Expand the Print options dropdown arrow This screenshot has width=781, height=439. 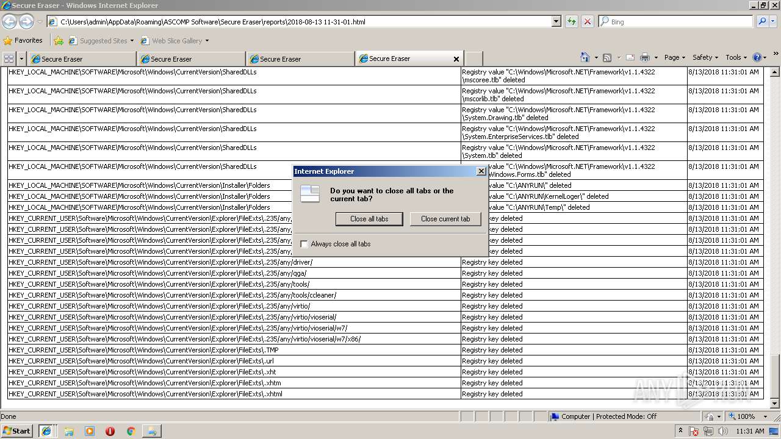coord(656,57)
